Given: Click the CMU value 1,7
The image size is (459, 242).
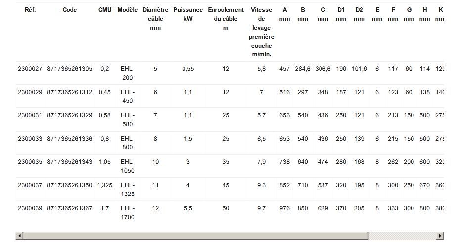Looking at the screenshot, I should (105, 208).
